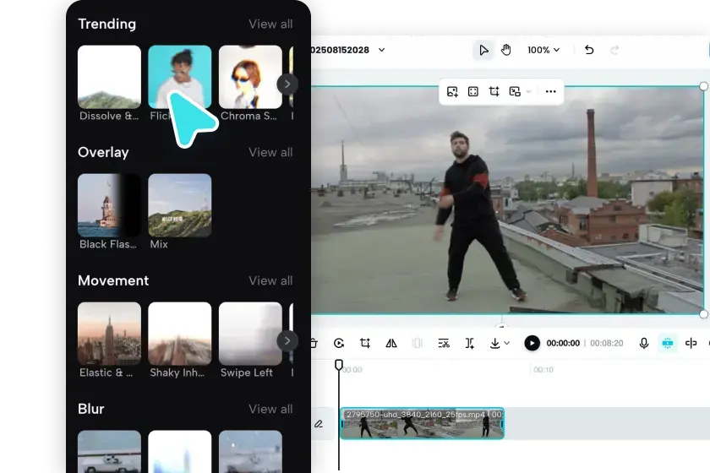This screenshot has width=710, height=473.
Task: Click the download clip arrow icon
Action: pyautogui.click(x=495, y=344)
